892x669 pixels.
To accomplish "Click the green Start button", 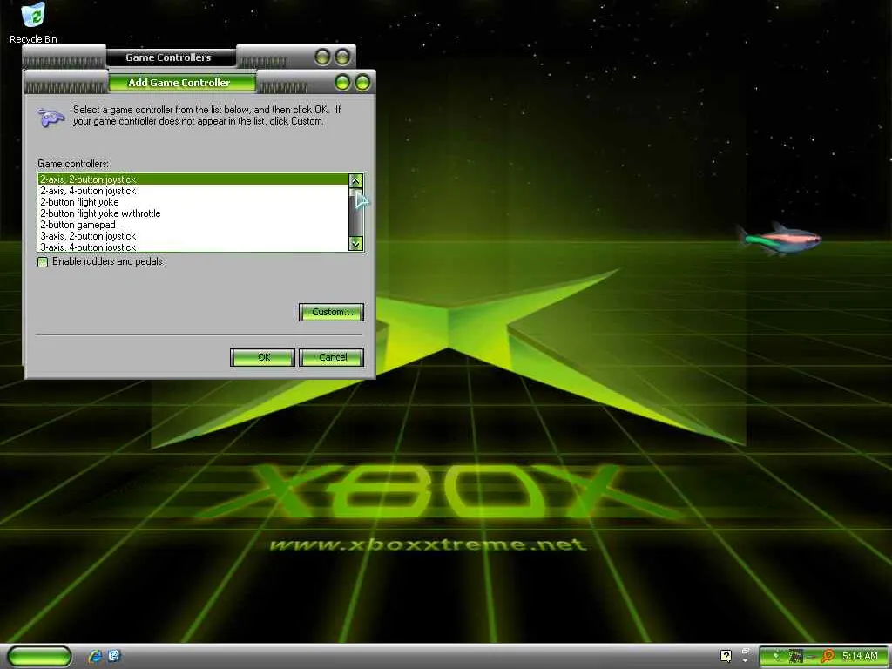I will coord(40,656).
